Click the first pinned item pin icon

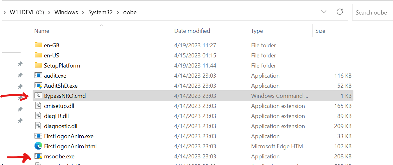[20, 64]
